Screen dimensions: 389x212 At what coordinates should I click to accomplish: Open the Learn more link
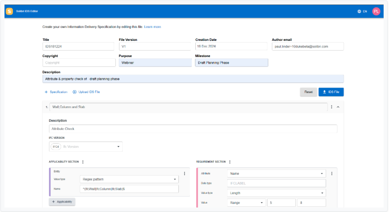click(152, 27)
